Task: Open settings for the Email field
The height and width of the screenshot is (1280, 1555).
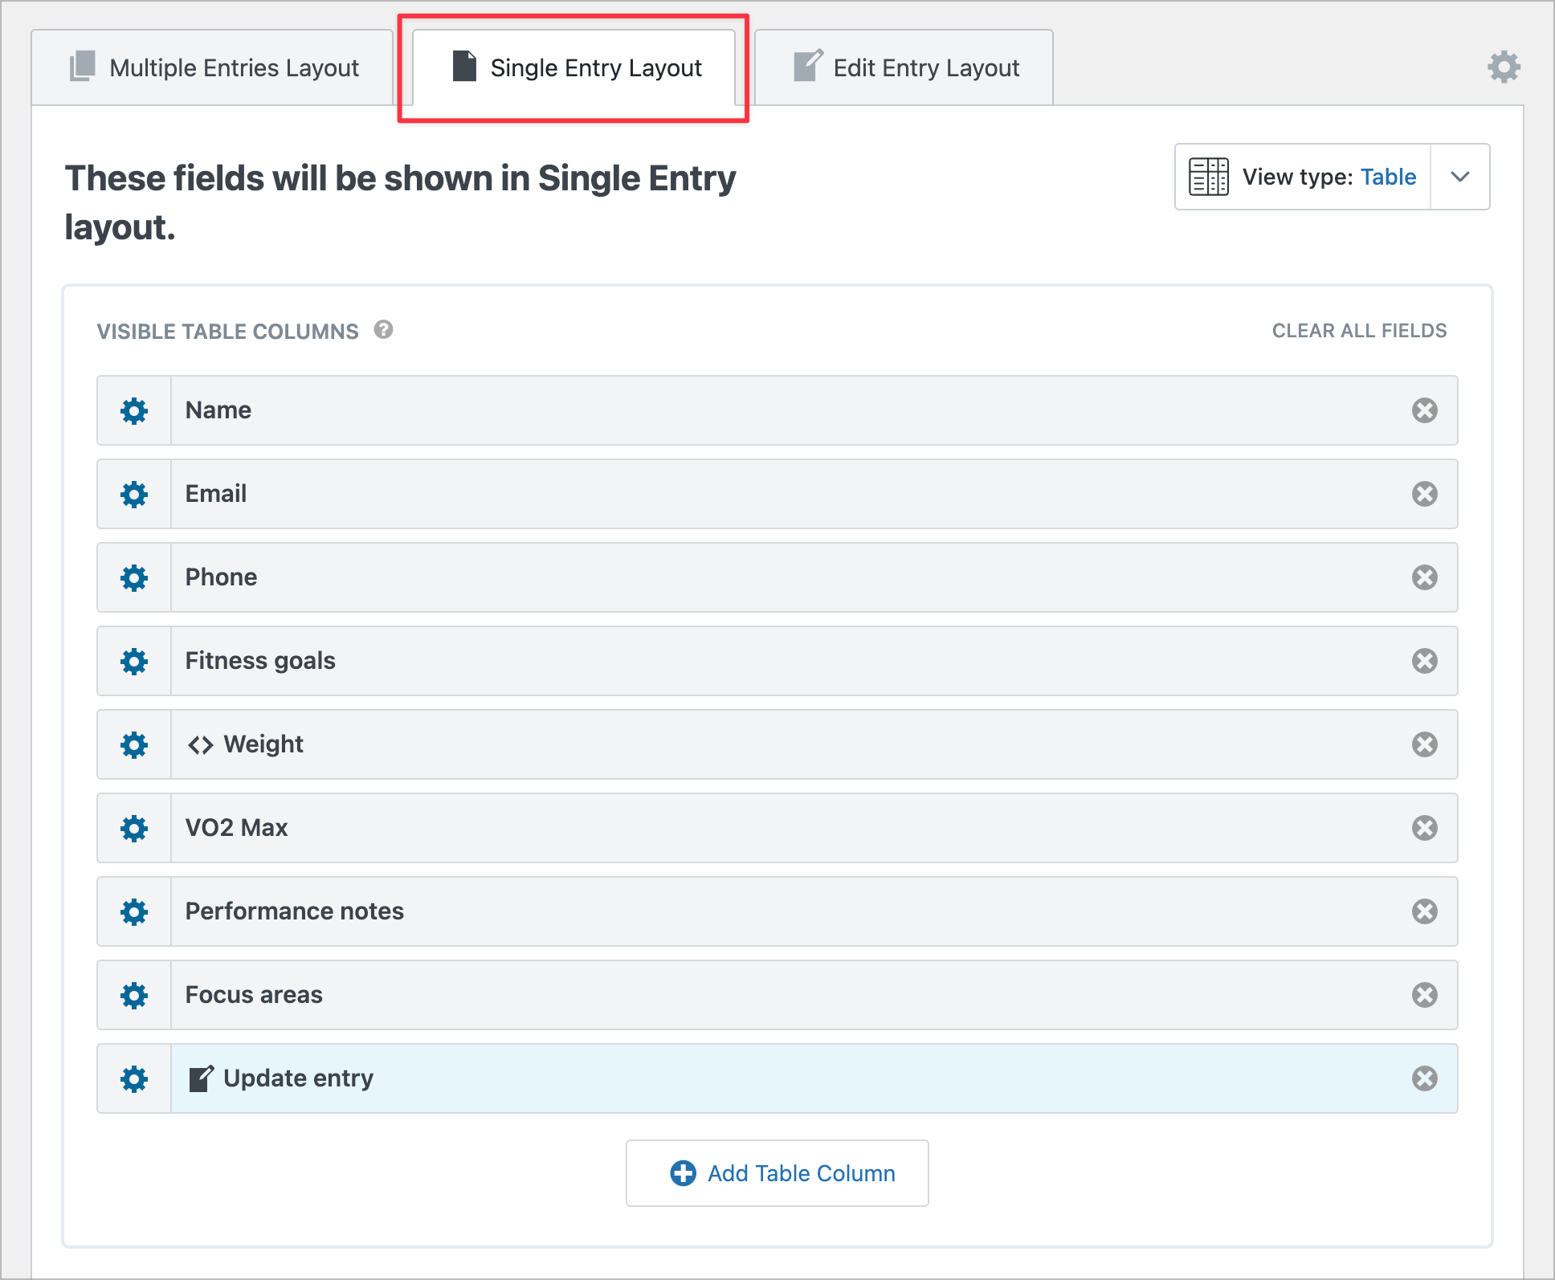Action: click(134, 494)
